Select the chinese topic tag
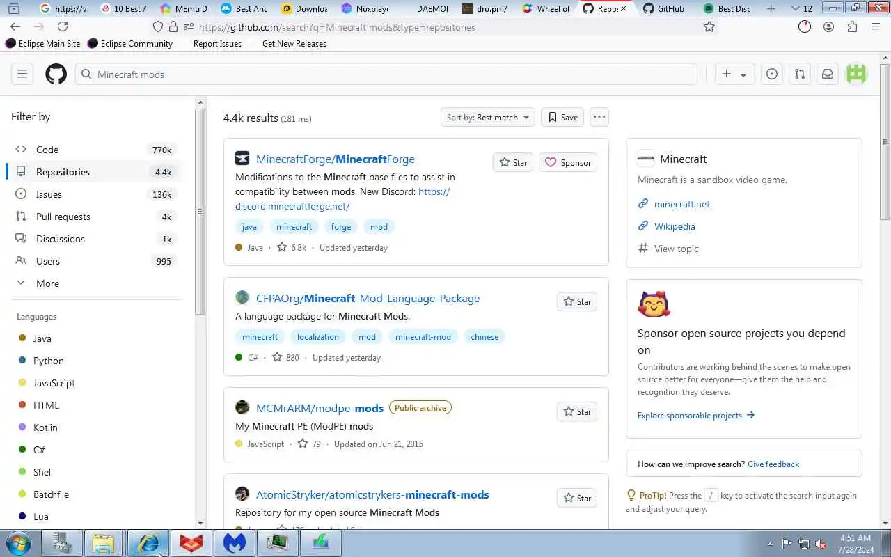The image size is (891, 557). point(484,336)
